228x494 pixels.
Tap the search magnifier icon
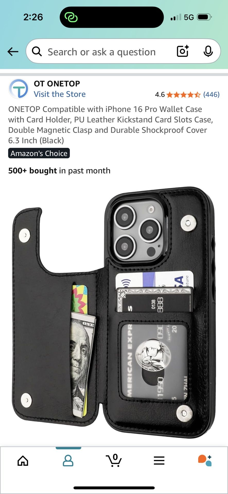37,51
